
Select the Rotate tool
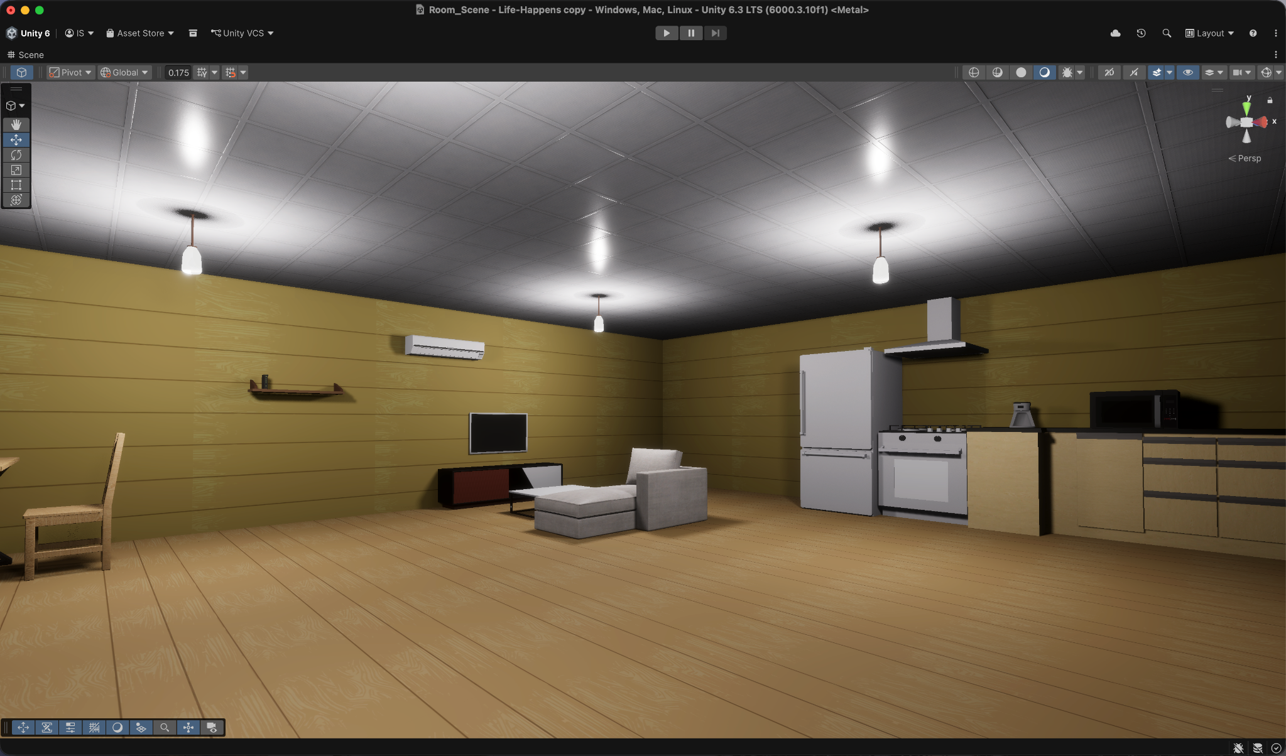point(16,154)
